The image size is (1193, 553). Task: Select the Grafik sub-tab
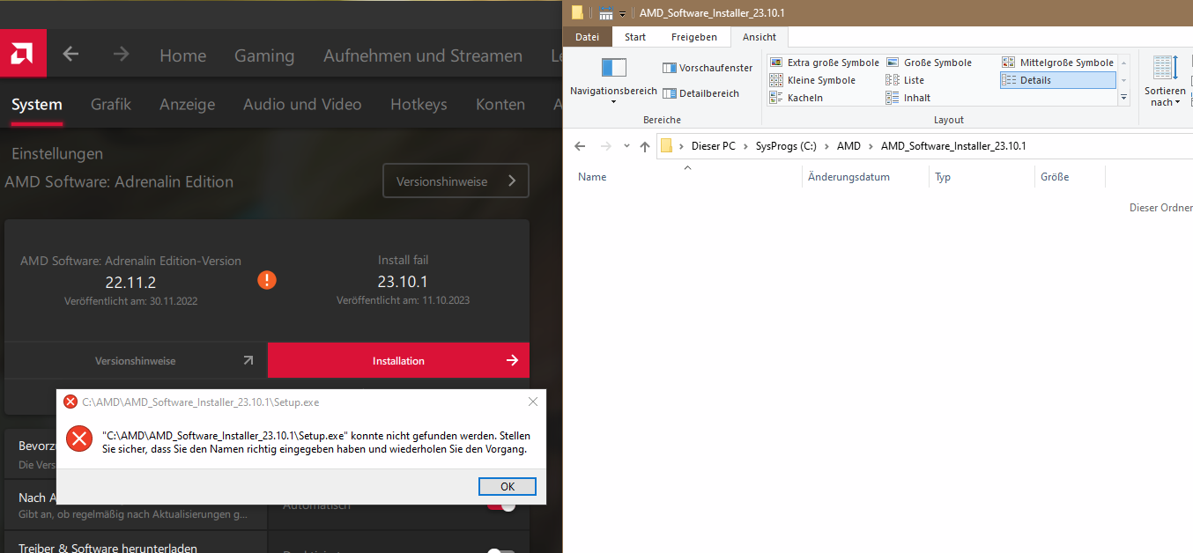click(x=111, y=104)
